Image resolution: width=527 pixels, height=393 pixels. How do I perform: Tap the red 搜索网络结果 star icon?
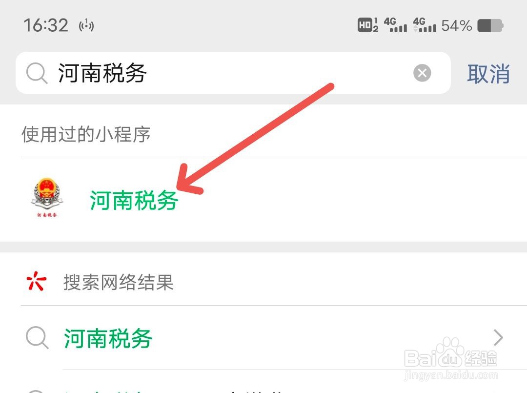pos(36,281)
